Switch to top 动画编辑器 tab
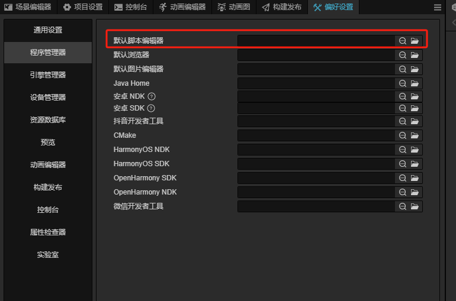 click(x=182, y=7)
